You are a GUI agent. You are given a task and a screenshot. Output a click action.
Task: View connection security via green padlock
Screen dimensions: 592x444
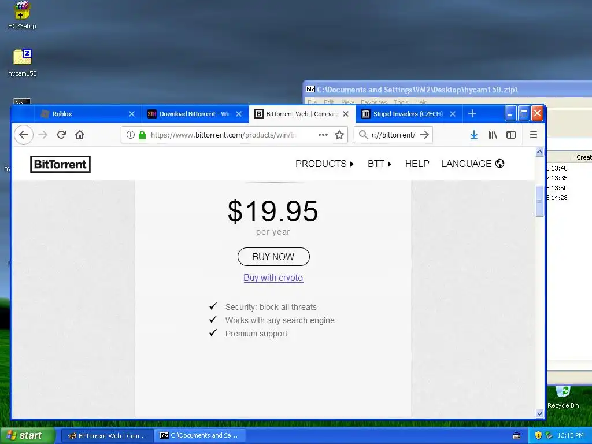[142, 135]
